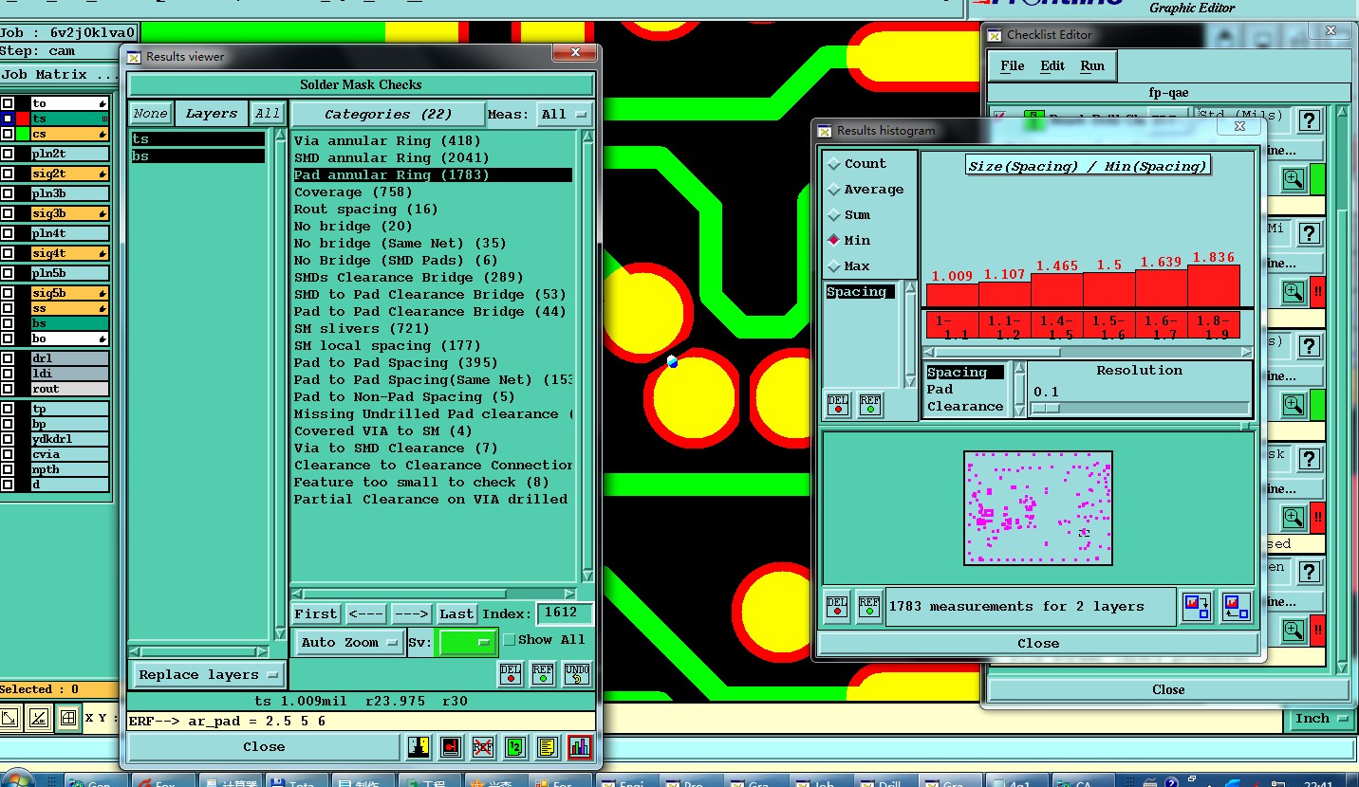Toggle checkbox for layer 'to'
The width and height of the screenshot is (1359, 787).
[x=8, y=103]
